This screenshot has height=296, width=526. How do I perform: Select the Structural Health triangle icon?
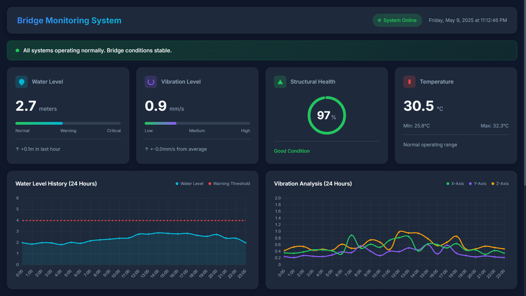click(280, 82)
